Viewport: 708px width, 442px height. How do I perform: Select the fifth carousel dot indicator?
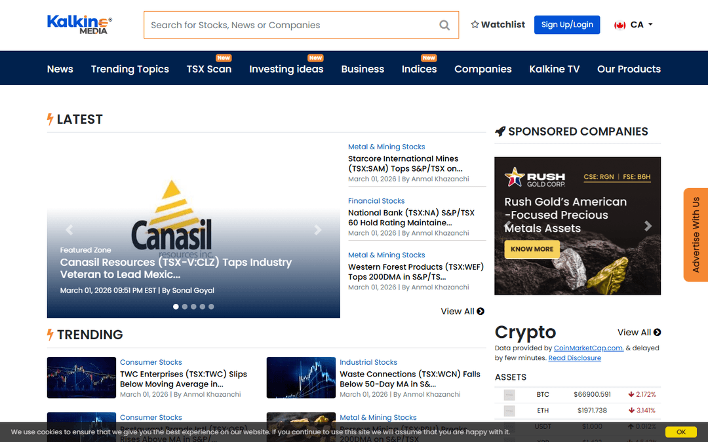point(211,306)
